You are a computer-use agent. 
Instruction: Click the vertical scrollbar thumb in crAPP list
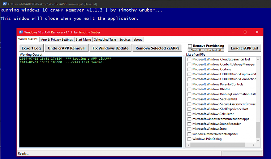click(258, 130)
